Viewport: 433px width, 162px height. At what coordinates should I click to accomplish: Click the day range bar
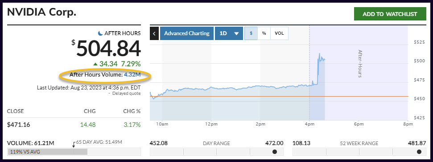(217, 152)
